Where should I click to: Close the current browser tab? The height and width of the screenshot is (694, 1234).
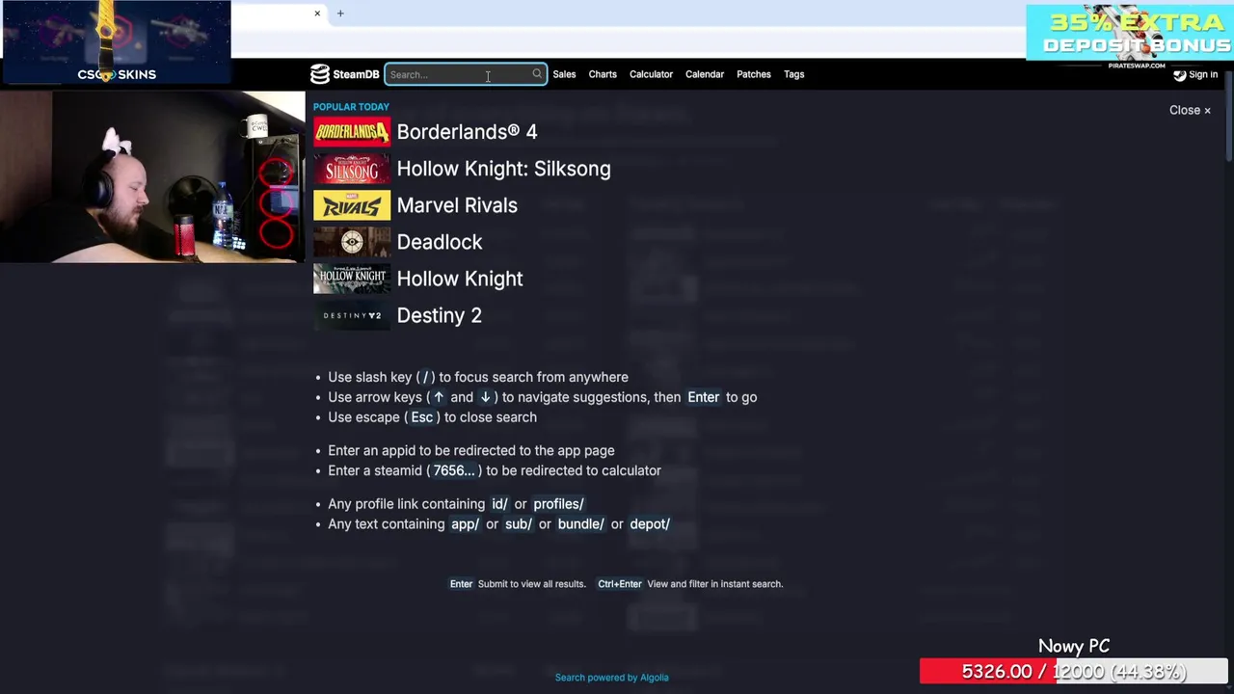click(x=317, y=13)
